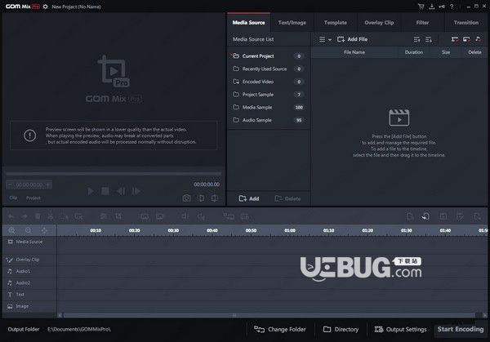
Task: Click the Delete folder button
Action: point(287,198)
